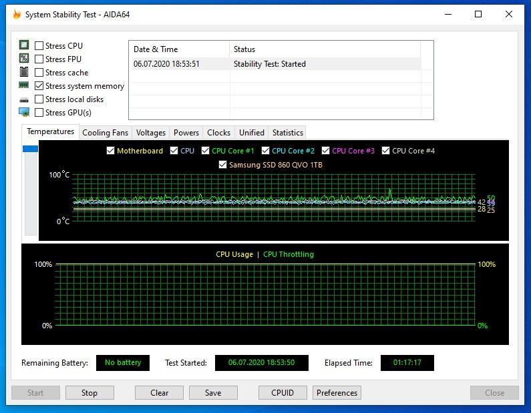This screenshot has width=531, height=413.
Task: Enable the Stress GPU(s) checkbox
Action: click(x=39, y=113)
